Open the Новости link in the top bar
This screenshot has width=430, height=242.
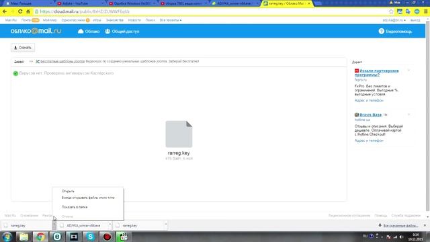pyautogui.click(x=134, y=20)
